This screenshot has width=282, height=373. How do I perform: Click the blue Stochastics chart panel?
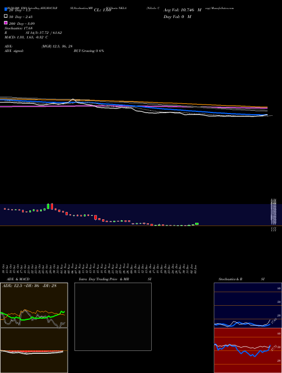(x=248, y=305)
